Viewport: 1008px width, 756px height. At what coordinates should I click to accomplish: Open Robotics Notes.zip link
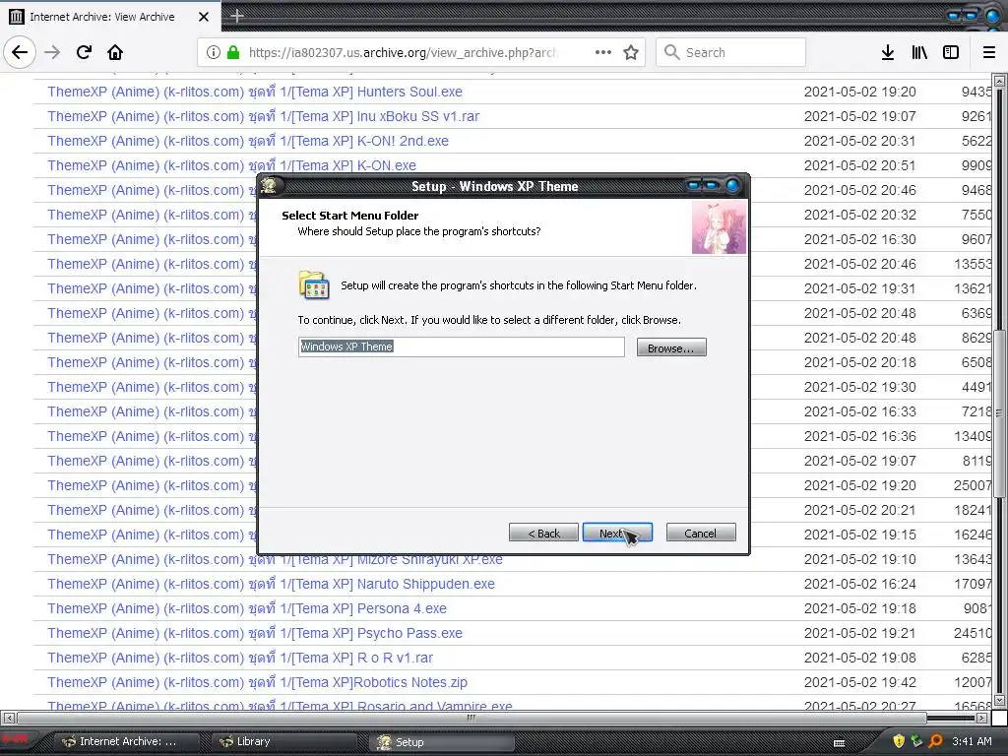[257, 682]
